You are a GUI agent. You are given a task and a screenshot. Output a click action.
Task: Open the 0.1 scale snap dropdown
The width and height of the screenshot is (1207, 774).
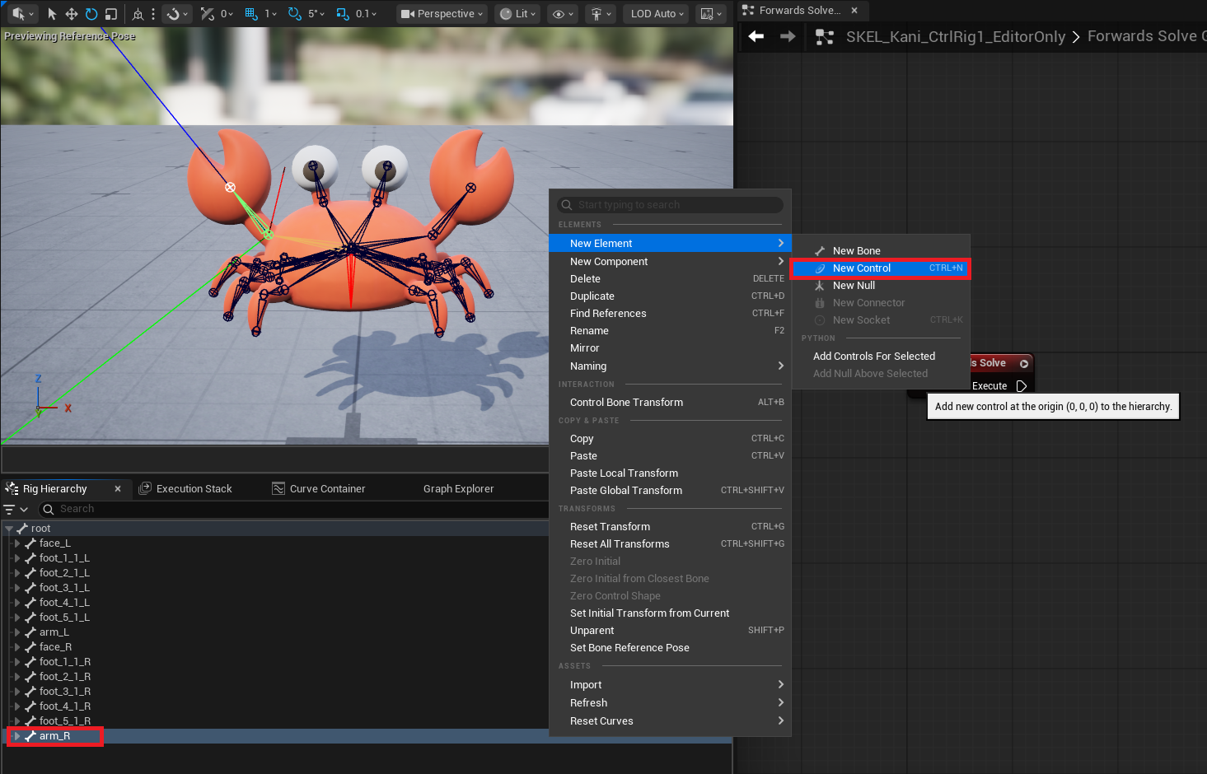point(367,14)
